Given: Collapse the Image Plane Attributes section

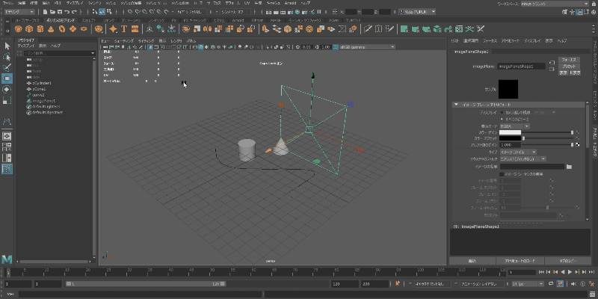Looking at the screenshot, I should [457, 104].
